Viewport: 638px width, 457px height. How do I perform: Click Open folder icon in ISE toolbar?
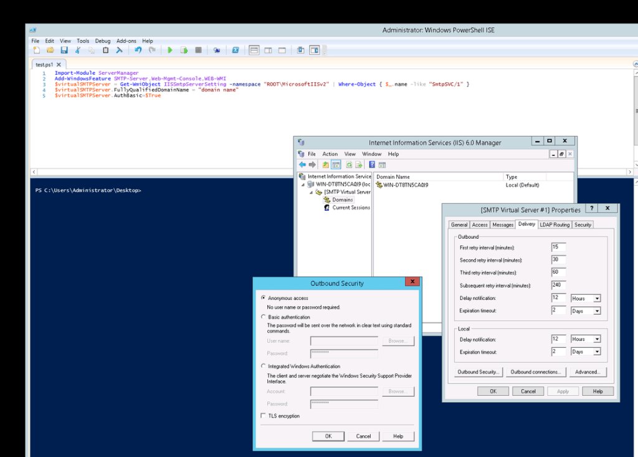[50, 50]
